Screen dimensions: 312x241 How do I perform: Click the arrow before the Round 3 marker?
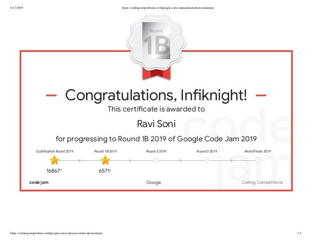coord(180,160)
